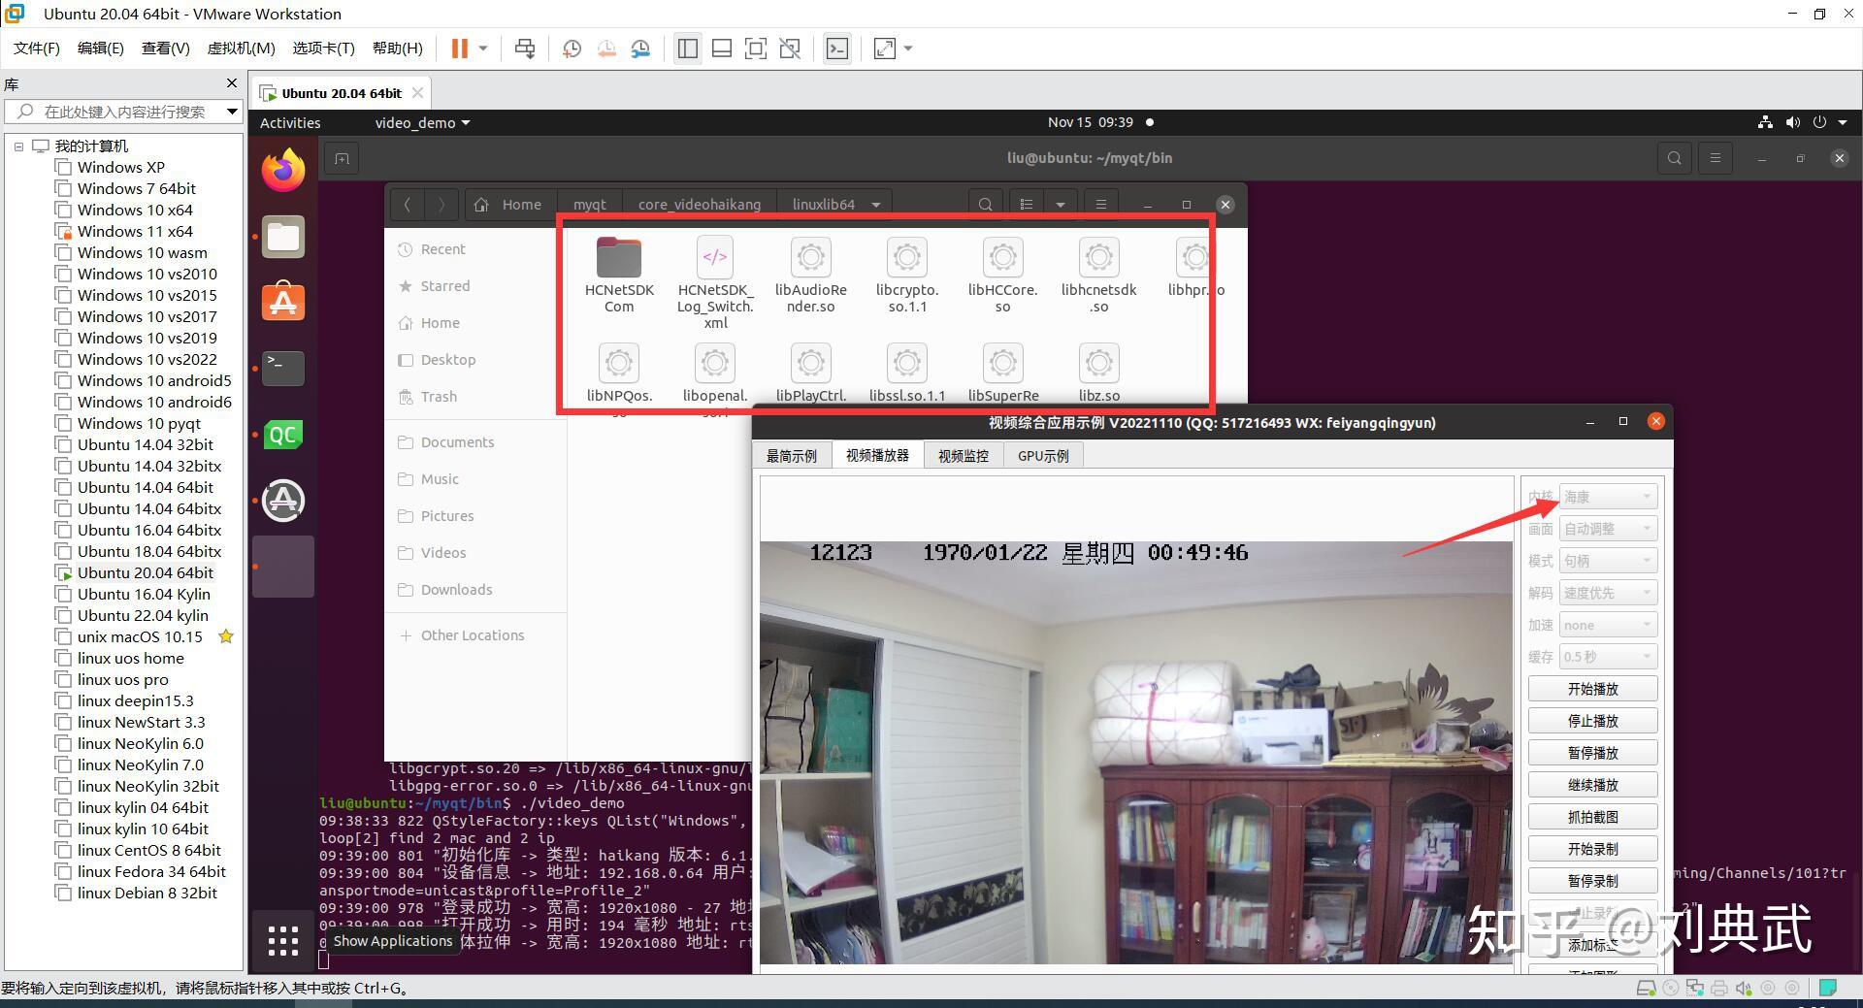1863x1008 pixels.
Task: Click the revert to snapshot icon
Action: click(x=606, y=49)
